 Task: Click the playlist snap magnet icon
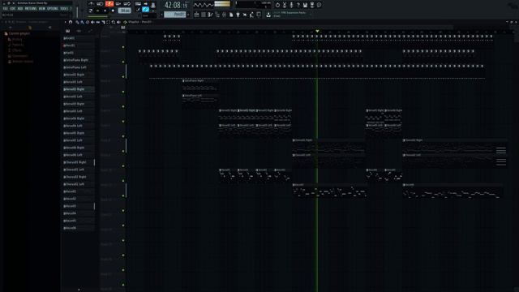pyautogui.click(x=71, y=22)
